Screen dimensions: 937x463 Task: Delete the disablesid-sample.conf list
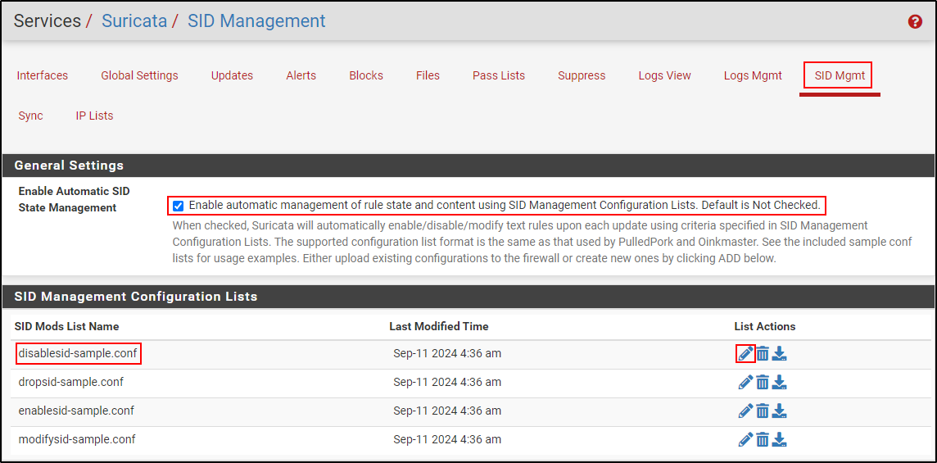tap(763, 353)
